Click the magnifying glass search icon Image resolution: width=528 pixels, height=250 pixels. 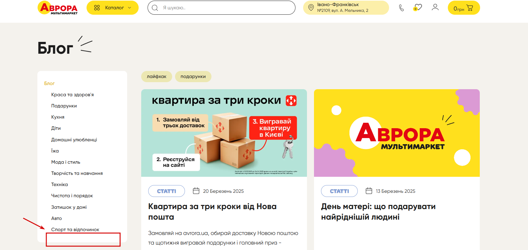155,8
